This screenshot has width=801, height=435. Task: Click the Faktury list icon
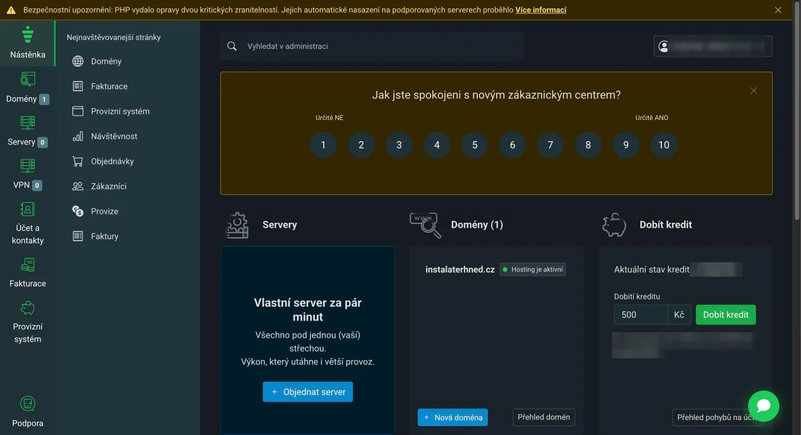click(78, 236)
